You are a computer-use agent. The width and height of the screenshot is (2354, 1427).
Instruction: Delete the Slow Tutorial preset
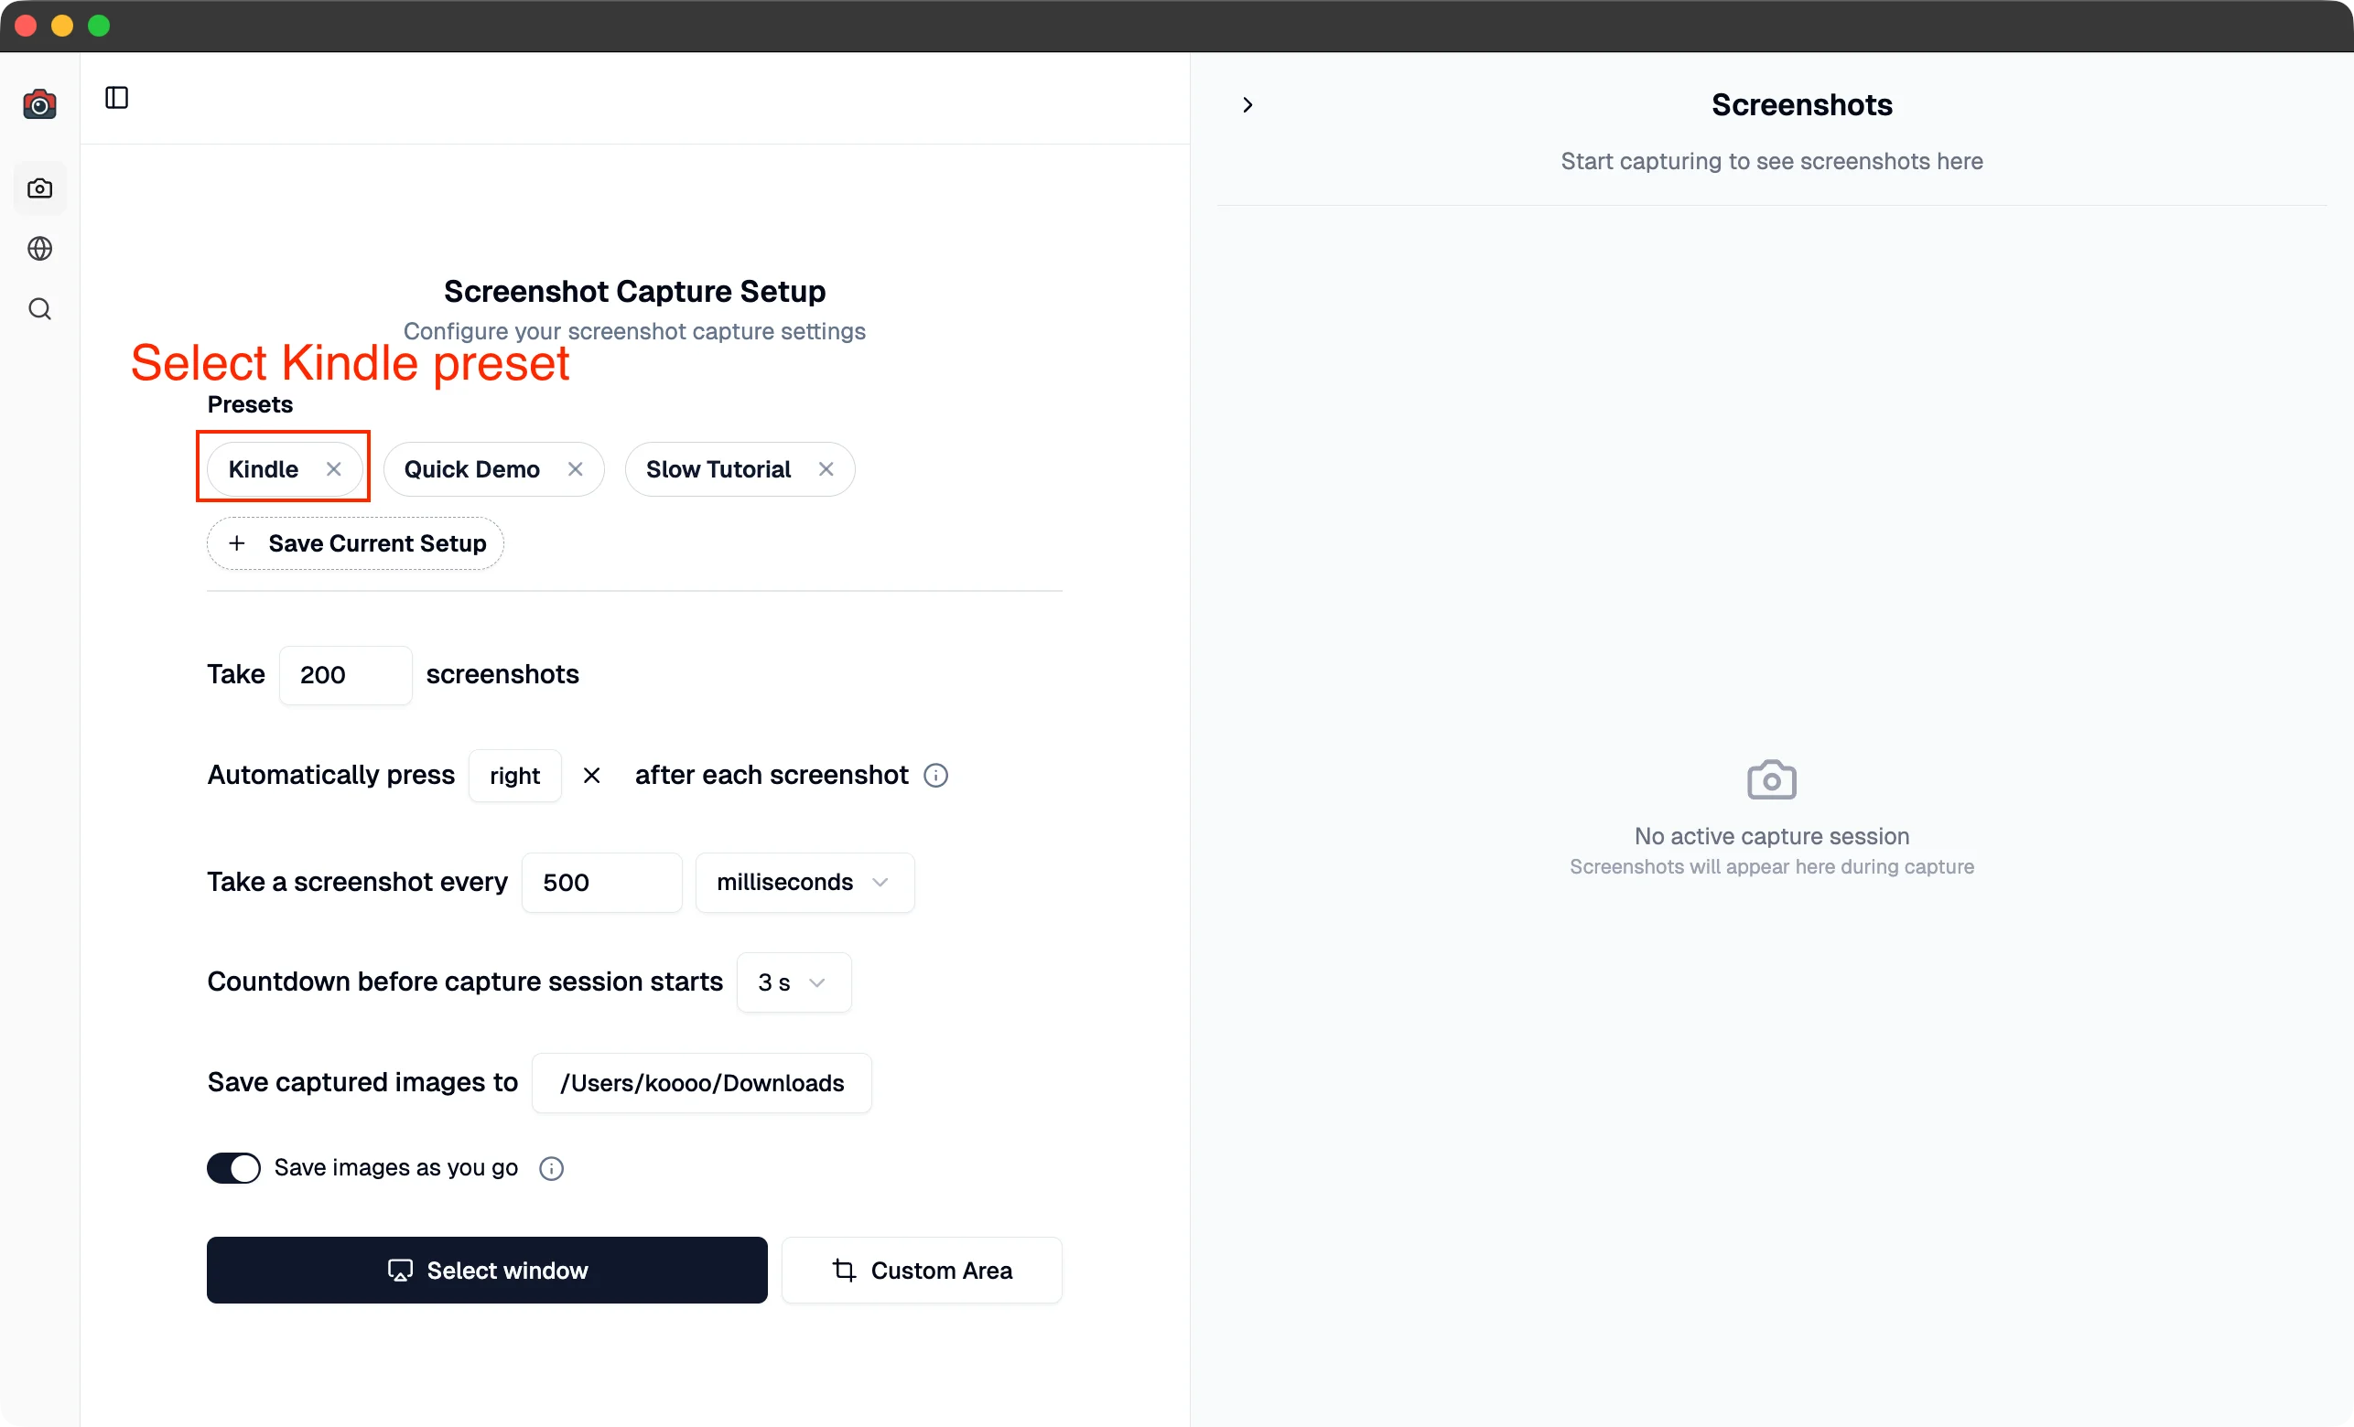[826, 469]
